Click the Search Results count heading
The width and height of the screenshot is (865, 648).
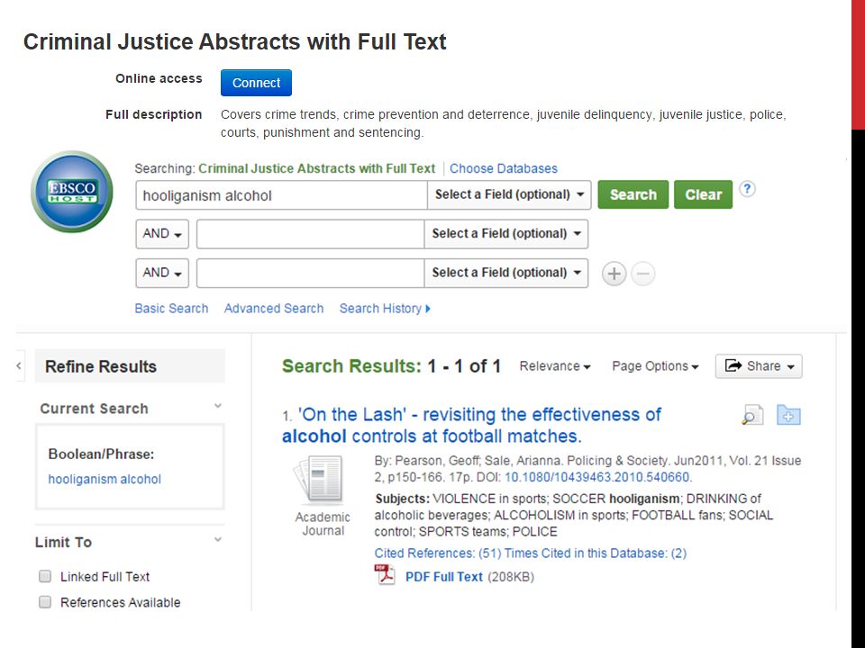[391, 366]
